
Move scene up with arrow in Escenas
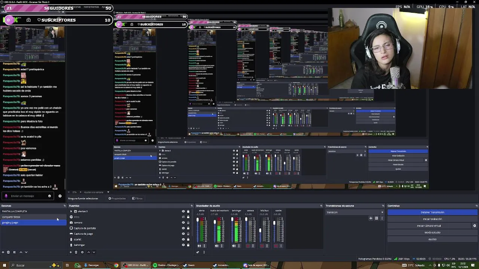point(21,252)
